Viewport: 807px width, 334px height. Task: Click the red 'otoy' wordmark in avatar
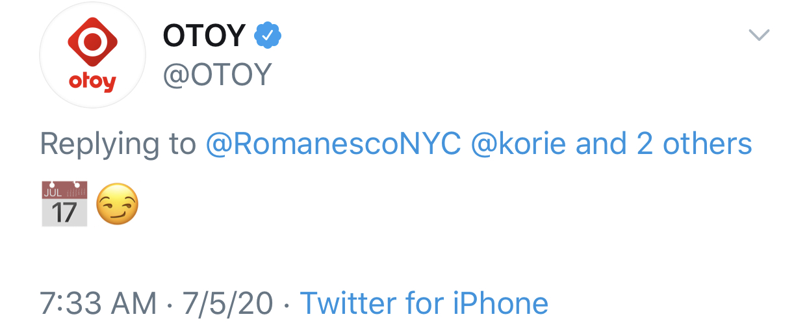[92, 82]
